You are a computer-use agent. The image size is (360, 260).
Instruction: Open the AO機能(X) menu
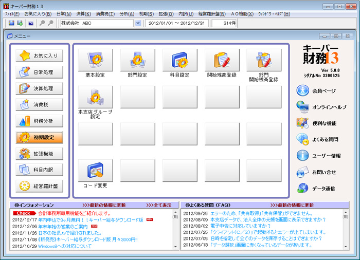(242, 14)
